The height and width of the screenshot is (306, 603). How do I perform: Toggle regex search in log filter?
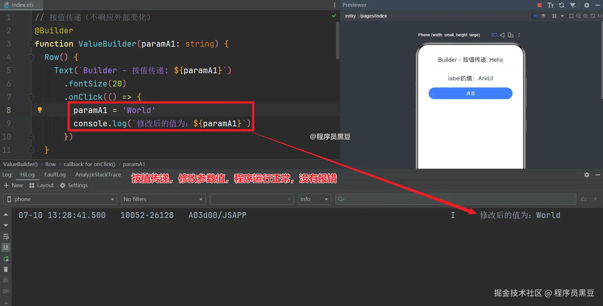click(x=595, y=199)
